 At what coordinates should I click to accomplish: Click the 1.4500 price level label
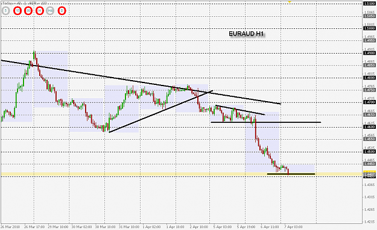[x=369, y=152]
